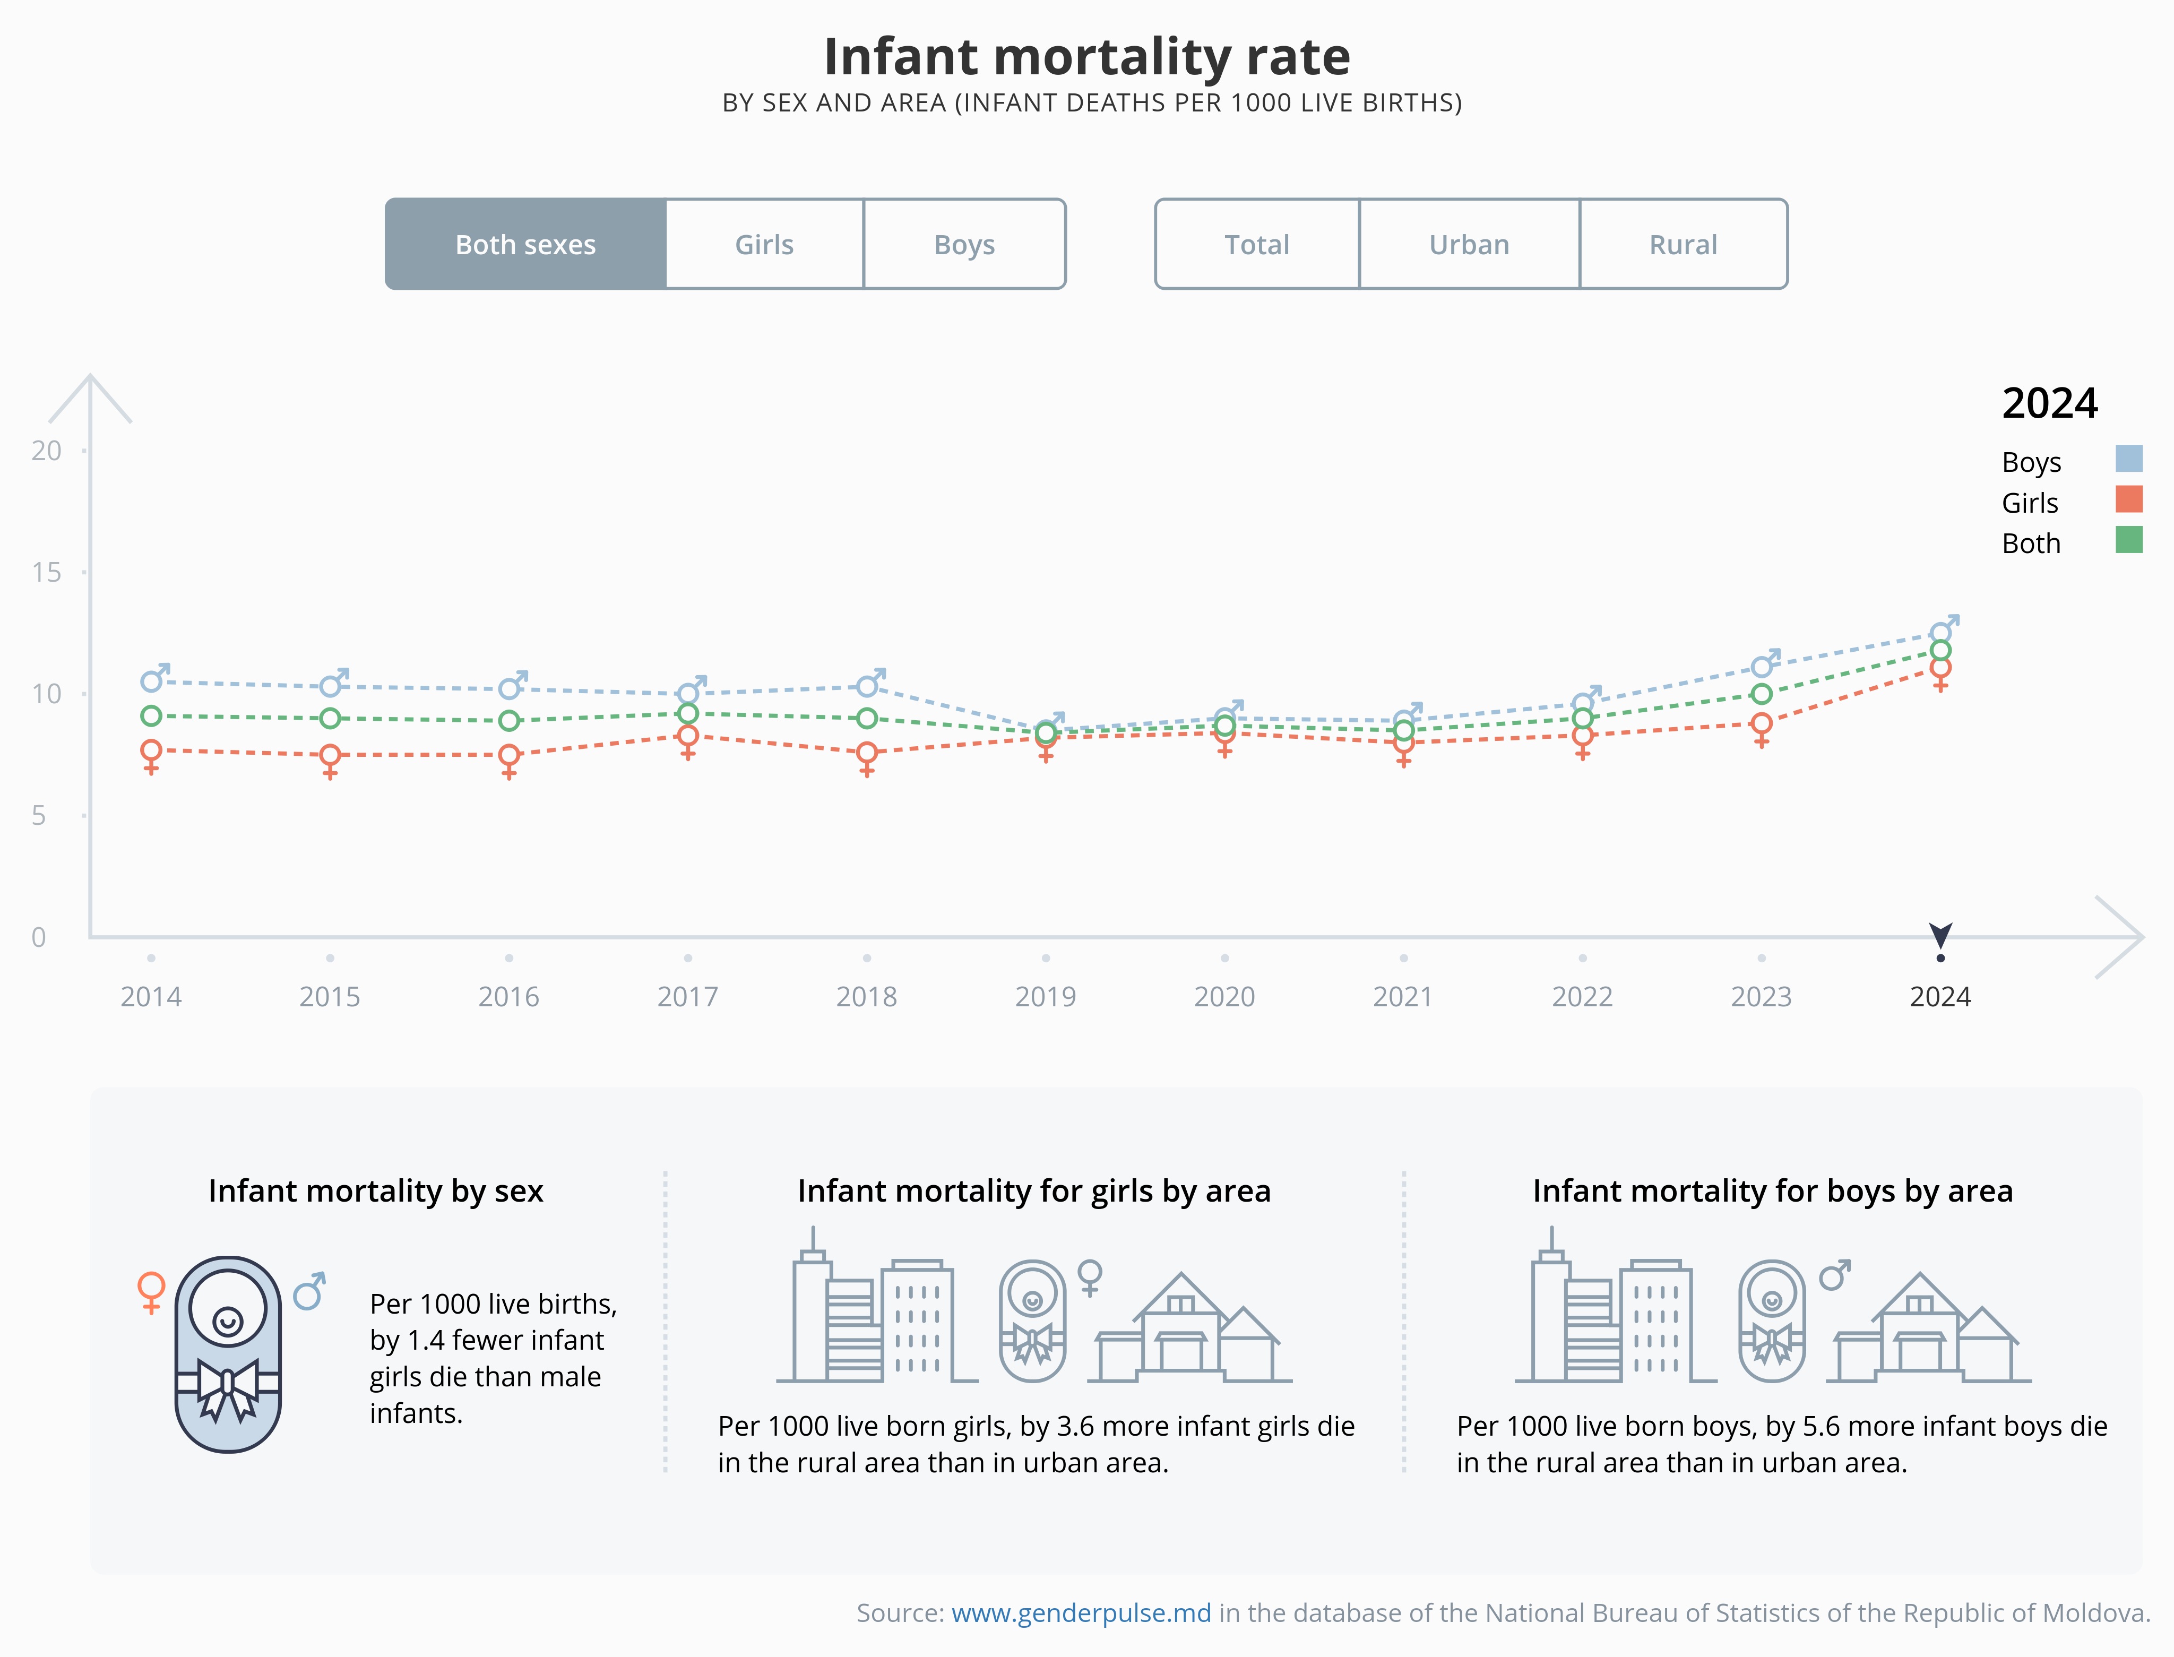Select the Both sexes filter
The image size is (2174, 1657).
[x=526, y=245]
